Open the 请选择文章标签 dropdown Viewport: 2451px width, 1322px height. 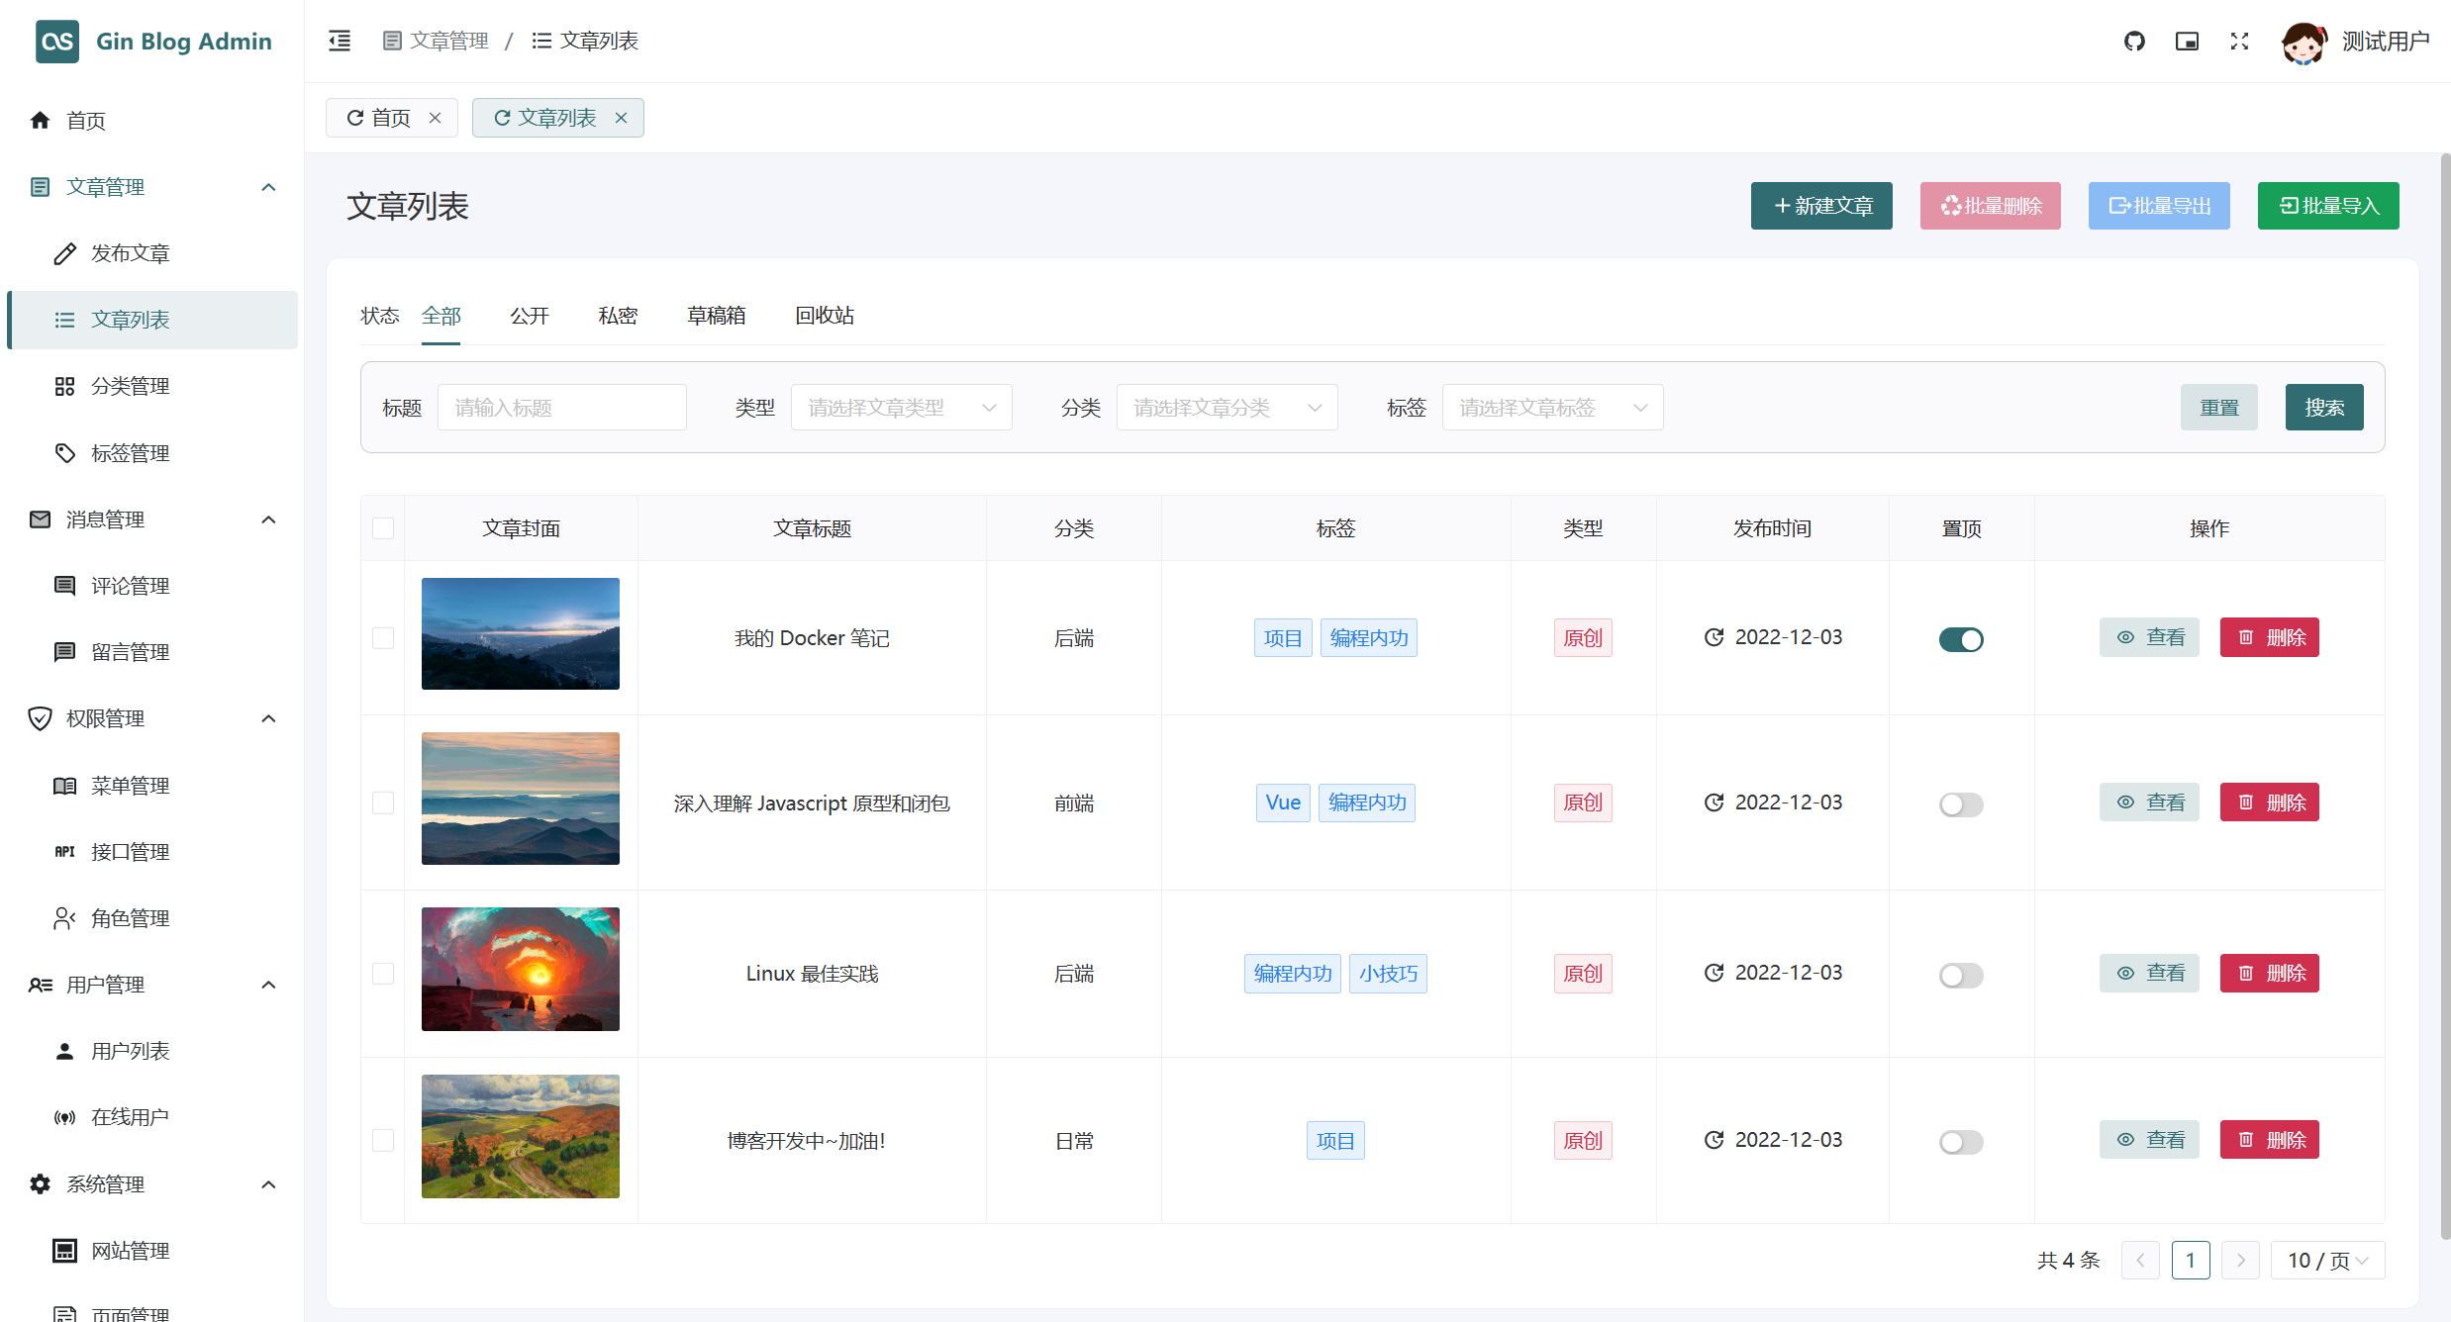coord(1551,408)
